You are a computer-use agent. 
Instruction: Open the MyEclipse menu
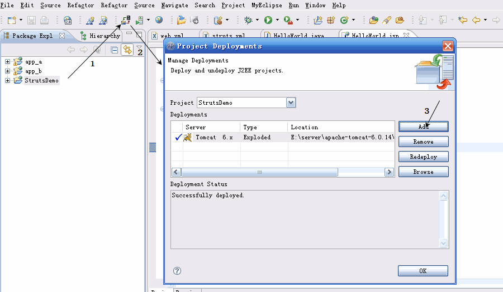[x=267, y=5]
